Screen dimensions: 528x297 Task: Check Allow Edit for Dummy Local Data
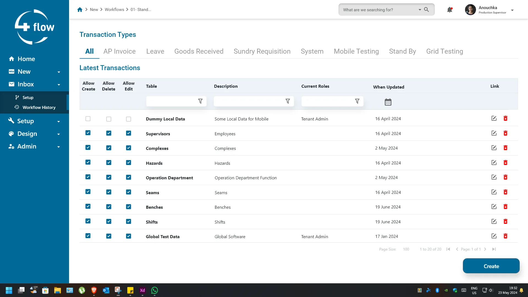[128, 119]
